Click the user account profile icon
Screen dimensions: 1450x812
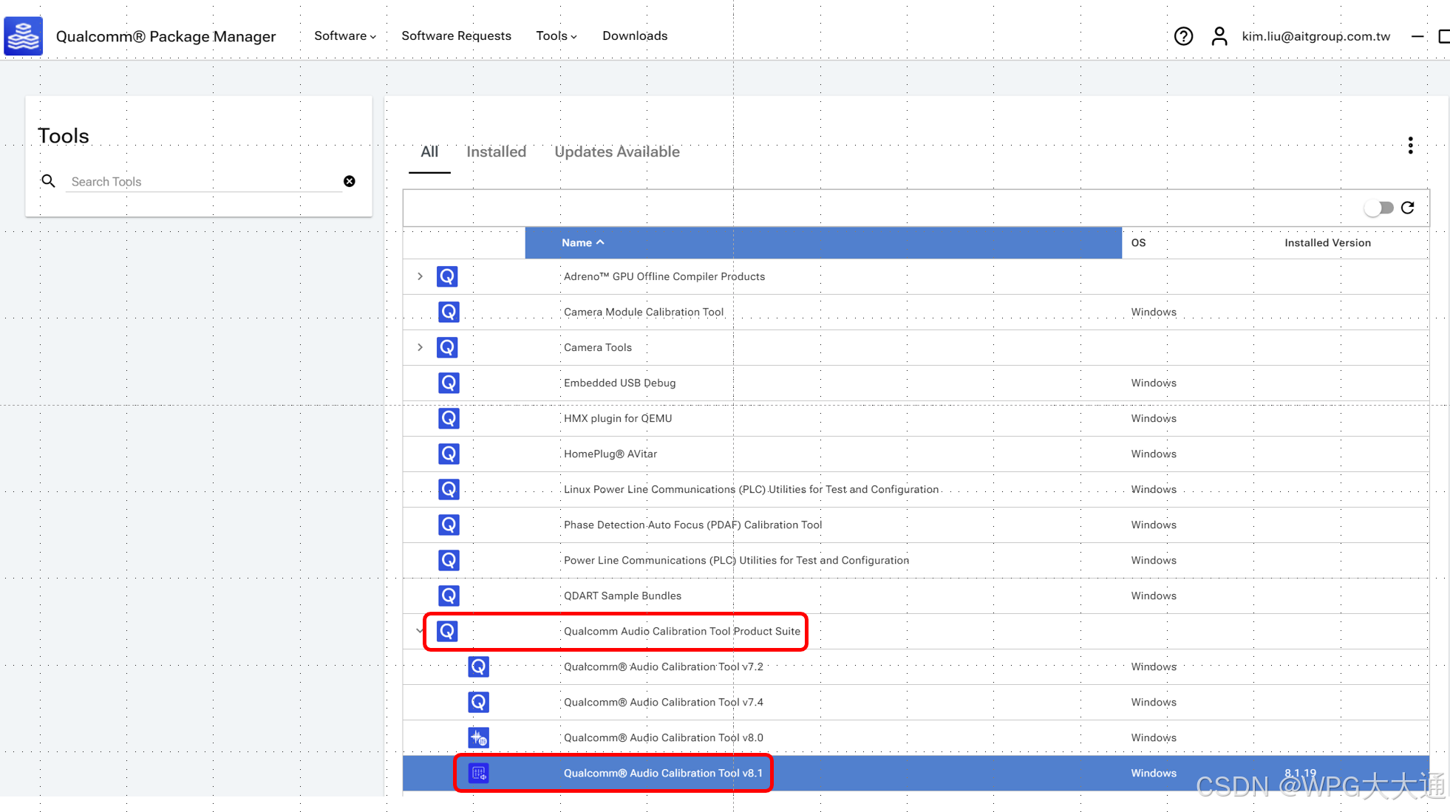click(x=1219, y=36)
